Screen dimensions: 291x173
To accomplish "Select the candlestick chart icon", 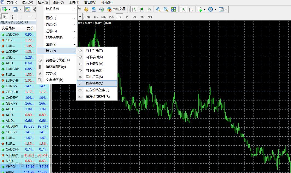I will click(142, 9).
